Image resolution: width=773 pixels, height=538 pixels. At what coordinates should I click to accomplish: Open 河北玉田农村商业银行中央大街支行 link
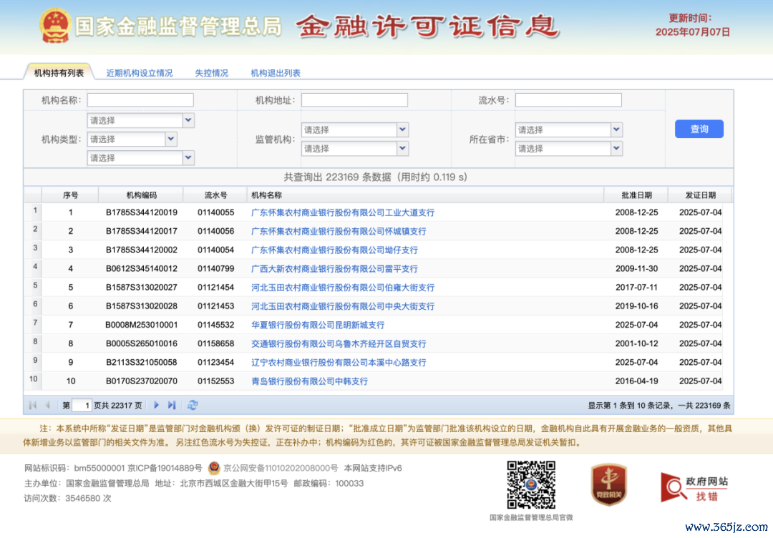pos(343,306)
